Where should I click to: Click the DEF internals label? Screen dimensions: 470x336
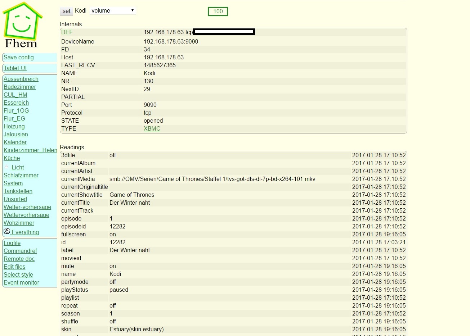click(x=67, y=32)
